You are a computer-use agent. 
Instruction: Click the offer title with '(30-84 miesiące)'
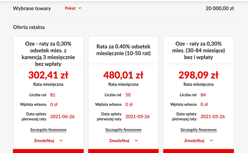click(199, 50)
